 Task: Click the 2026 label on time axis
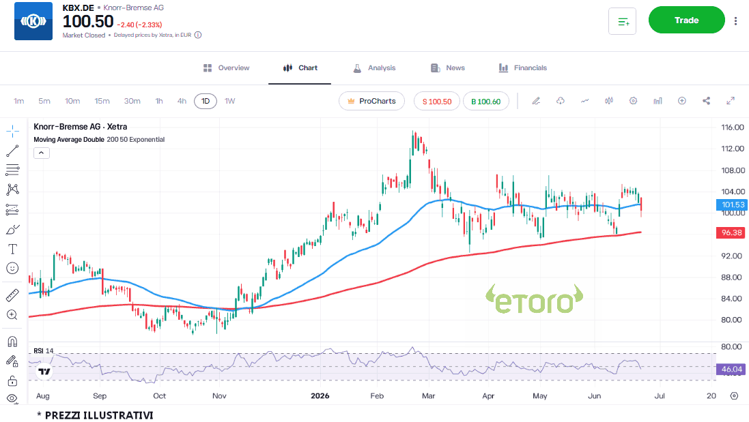[x=320, y=396]
